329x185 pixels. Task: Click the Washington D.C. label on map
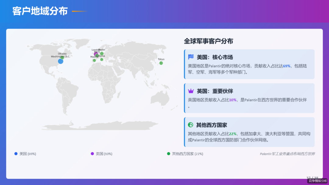pos(60,56)
